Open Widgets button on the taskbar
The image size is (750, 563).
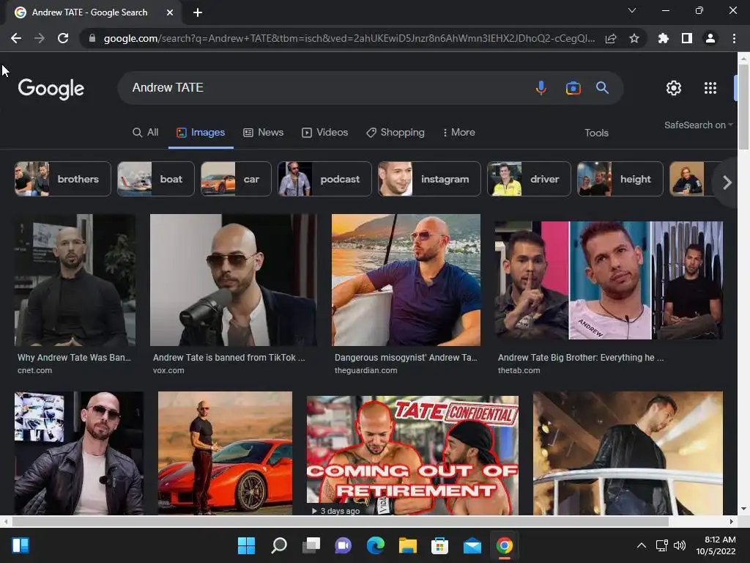pyautogui.click(x=21, y=545)
